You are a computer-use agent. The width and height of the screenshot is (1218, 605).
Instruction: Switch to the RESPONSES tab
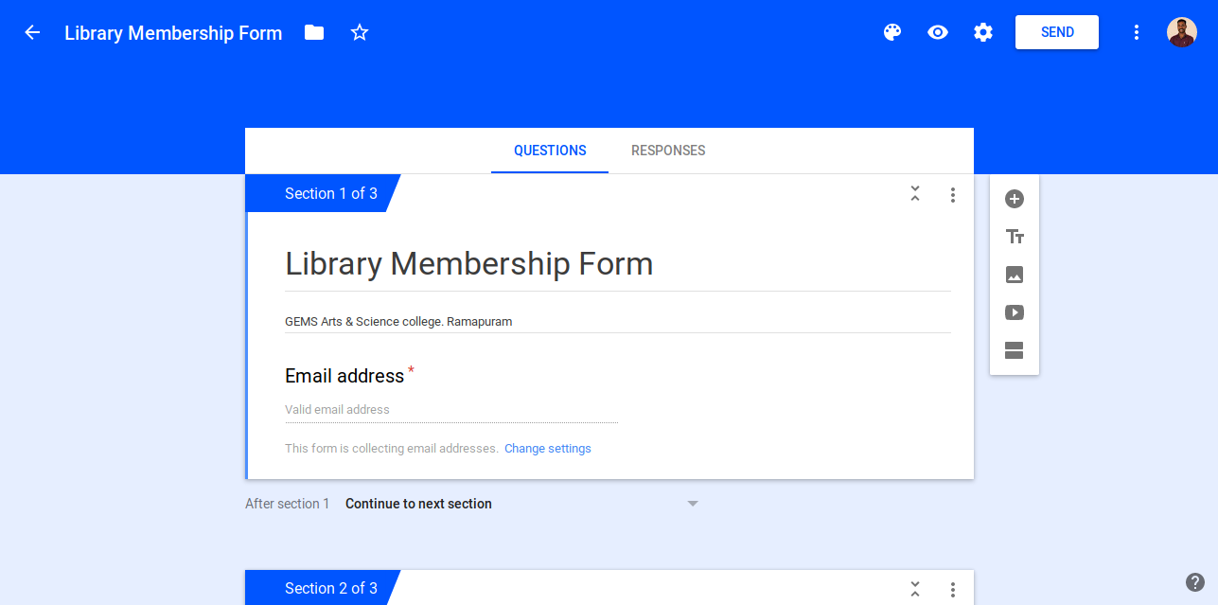[667, 151]
